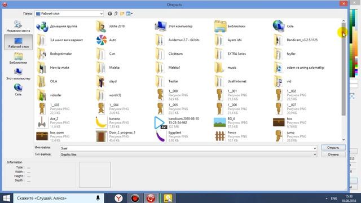Select the BG_4 JPEG file
The image size is (361, 203).
(231, 123)
